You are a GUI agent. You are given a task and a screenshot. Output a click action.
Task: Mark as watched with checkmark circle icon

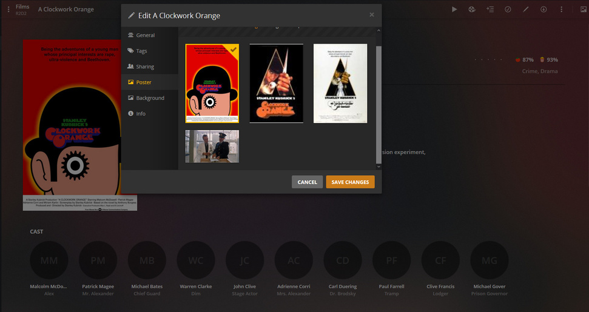tap(508, 9)
